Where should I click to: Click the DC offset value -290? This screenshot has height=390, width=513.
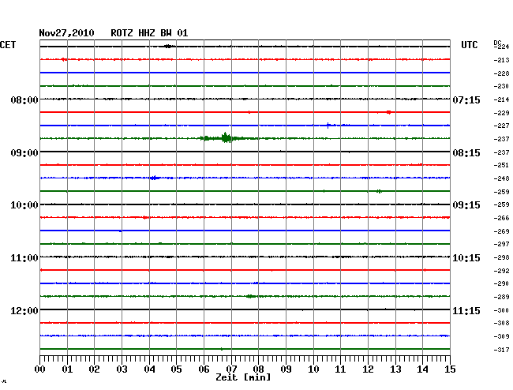tap(501, 283)
